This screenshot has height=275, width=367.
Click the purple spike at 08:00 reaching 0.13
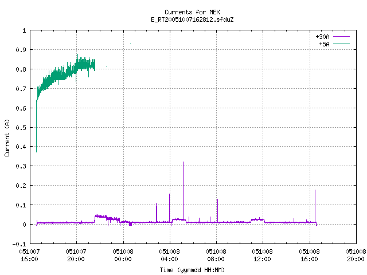pos(217,210)
